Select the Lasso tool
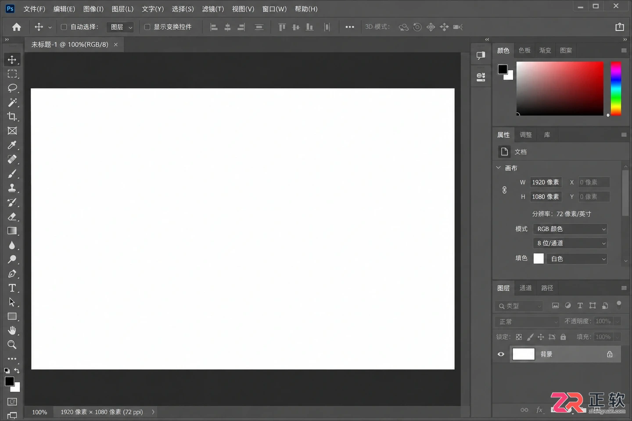Image resolution: width=632 pixels, height=421 pixels. point(12,88)
